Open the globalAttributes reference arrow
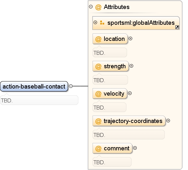This screenshot has height=170, width=188. point(177,27)
